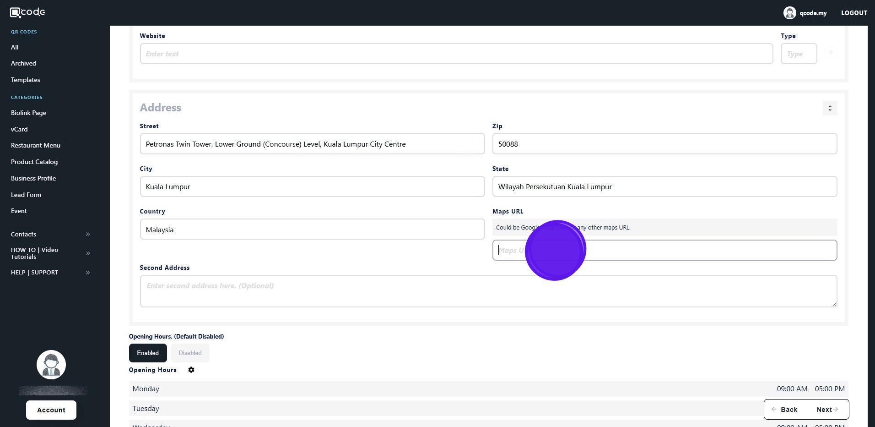Screen dimensions: 875x427
Task: Go to Business Profile category
Action: tap(33, 178)
